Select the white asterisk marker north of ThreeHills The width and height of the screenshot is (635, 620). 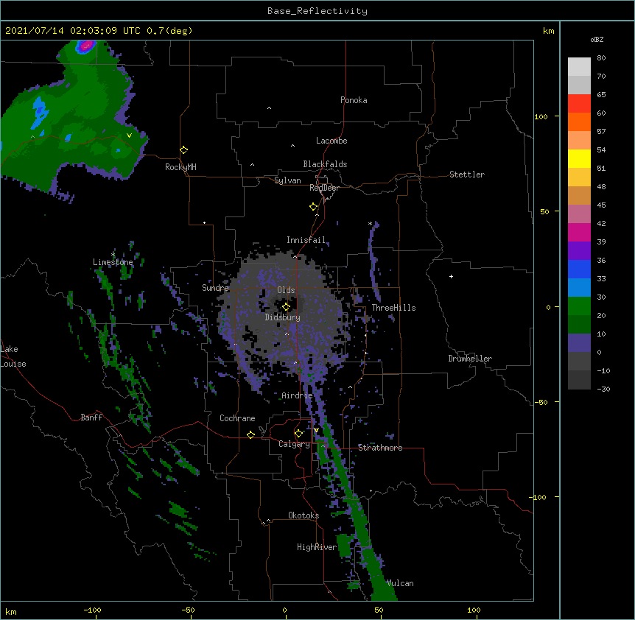tap(370, 223)
